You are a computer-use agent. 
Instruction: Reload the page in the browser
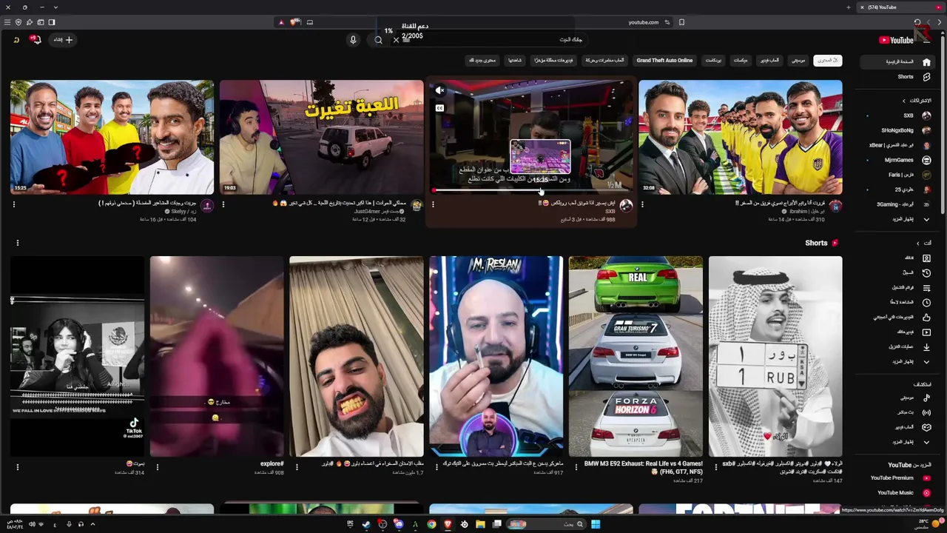click(917, 22)
